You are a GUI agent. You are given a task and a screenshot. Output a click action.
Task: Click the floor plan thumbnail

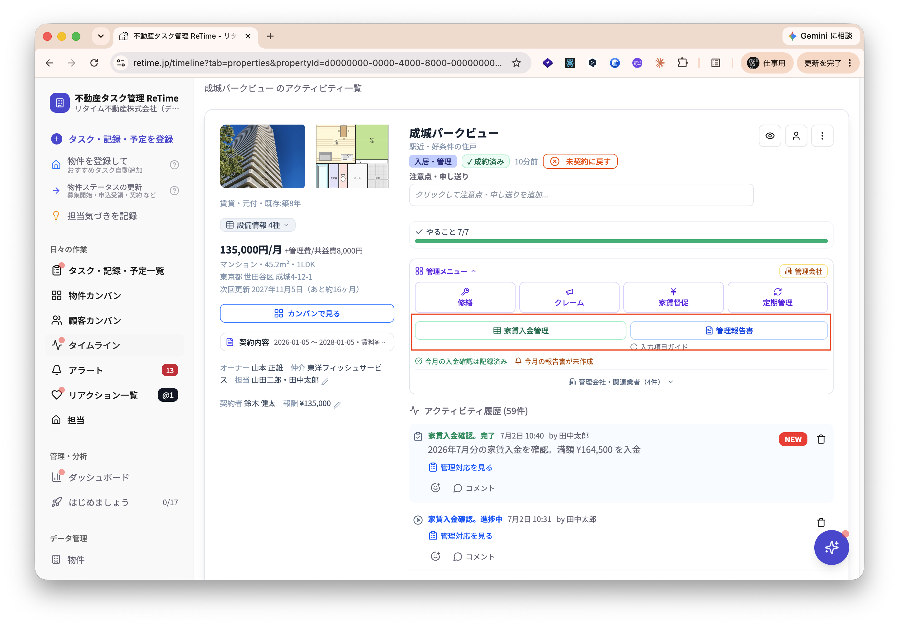point(352,156)
